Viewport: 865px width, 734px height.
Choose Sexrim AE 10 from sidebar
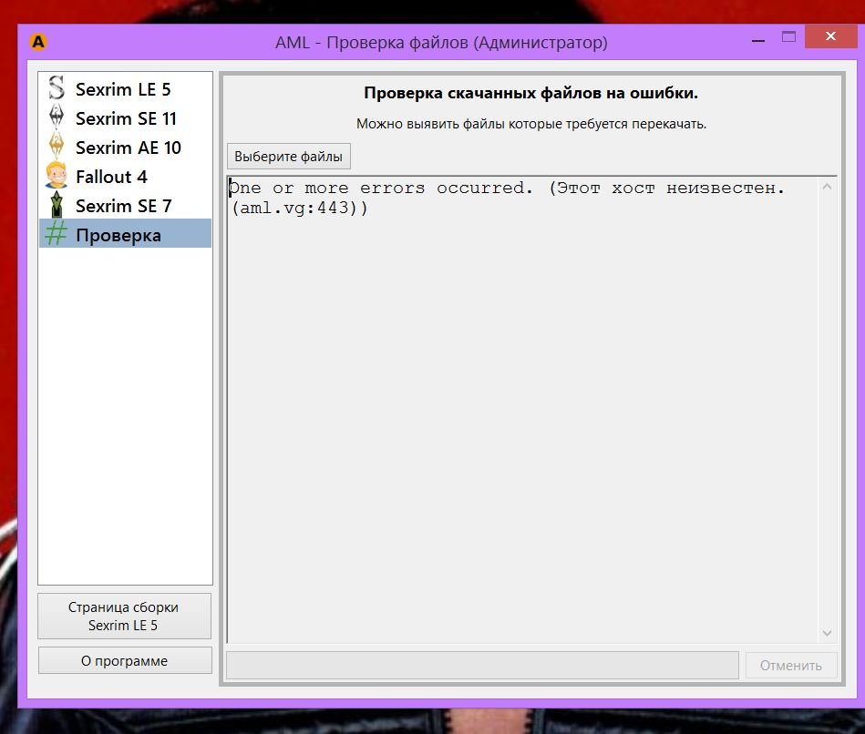128,148
